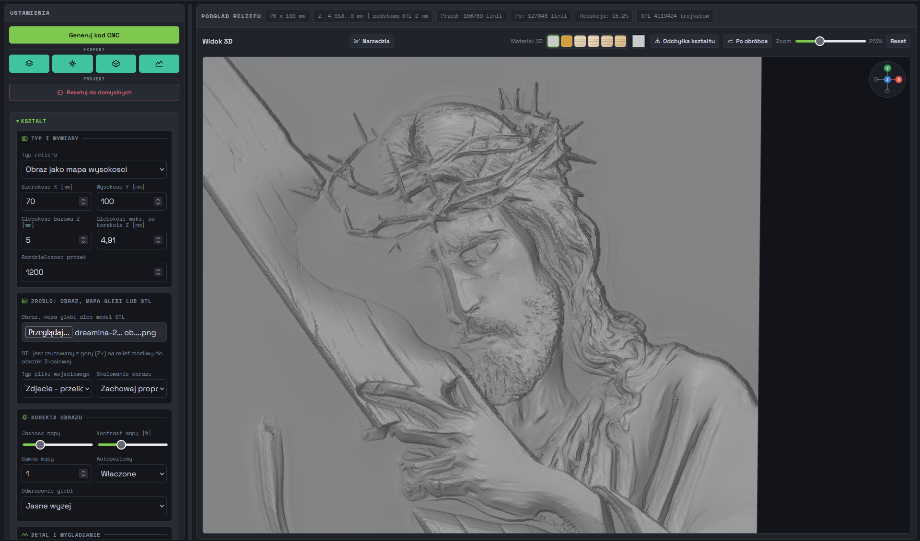Click the chart-line export button

pos(159,64)
